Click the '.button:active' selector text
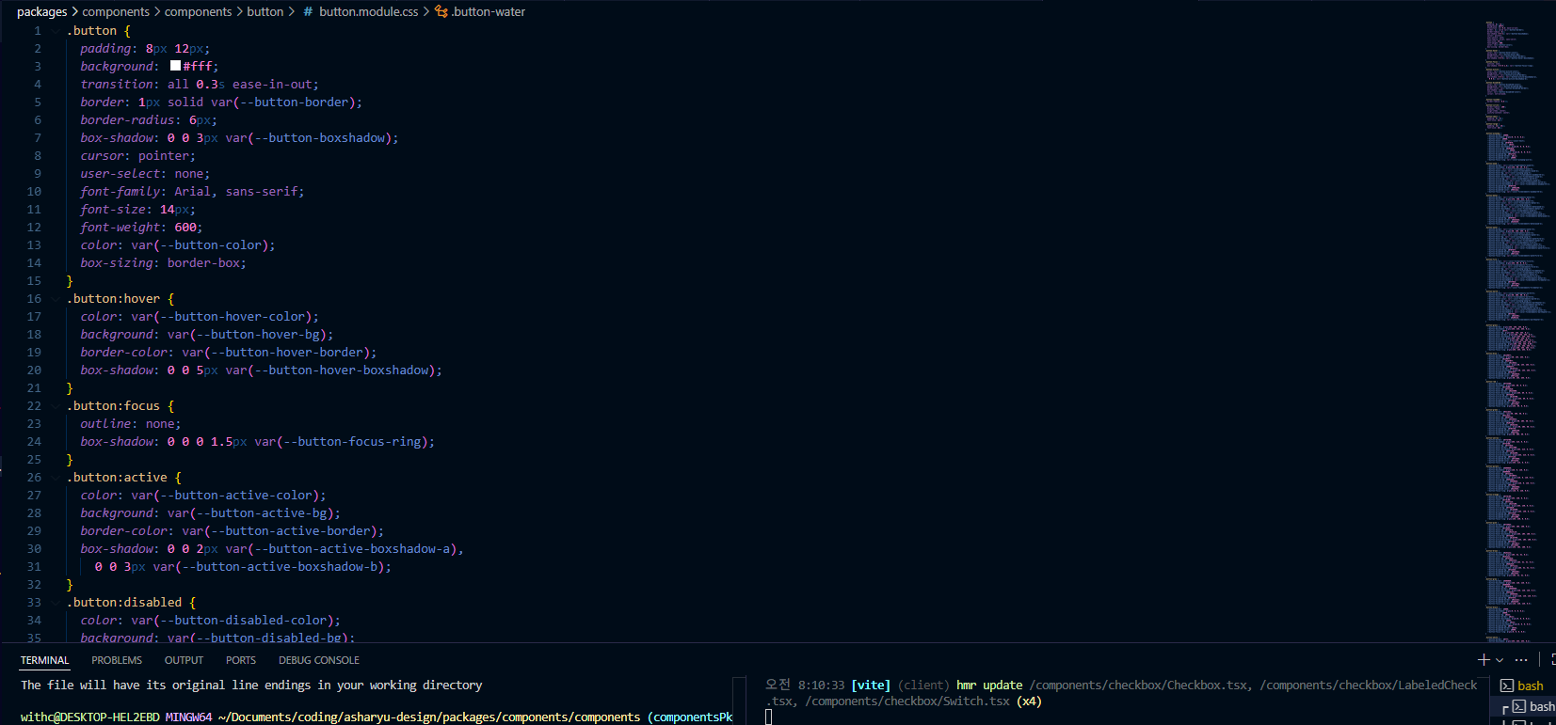This screenshot has height=725, width=1556. pos(117,478)
